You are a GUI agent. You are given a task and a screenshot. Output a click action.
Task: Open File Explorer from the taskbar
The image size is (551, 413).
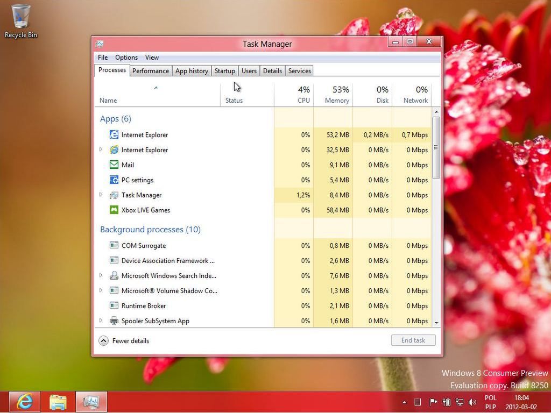tap(58, 402)
